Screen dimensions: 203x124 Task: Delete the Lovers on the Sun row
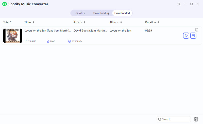click(197, 30)
